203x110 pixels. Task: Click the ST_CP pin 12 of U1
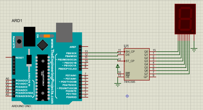(x=121, y=61)
